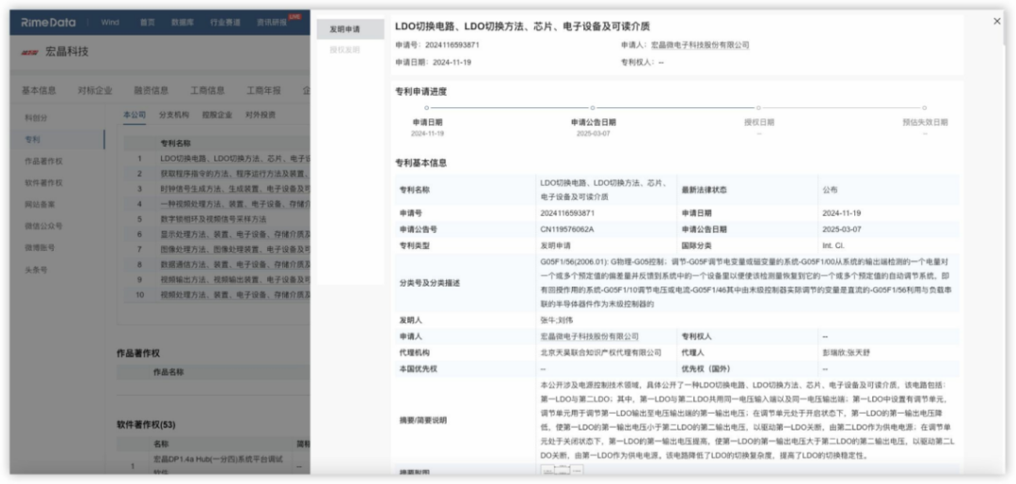Screen dimensions: 1016x484
Task: Click the RimeData logo
Action: click(x=48, y=23)
